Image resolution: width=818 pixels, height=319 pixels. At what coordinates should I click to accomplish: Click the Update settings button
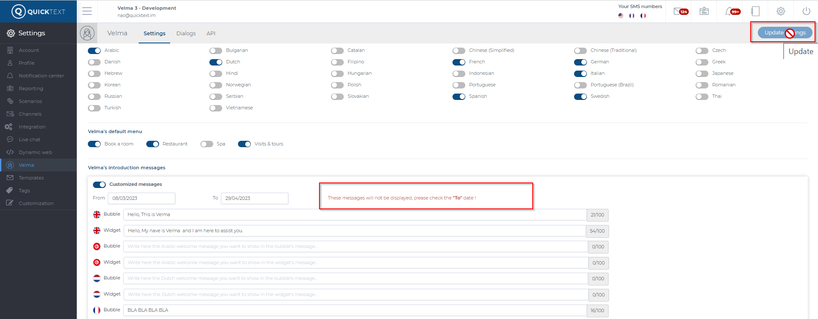pyautogui.click(x=784, y=33)
